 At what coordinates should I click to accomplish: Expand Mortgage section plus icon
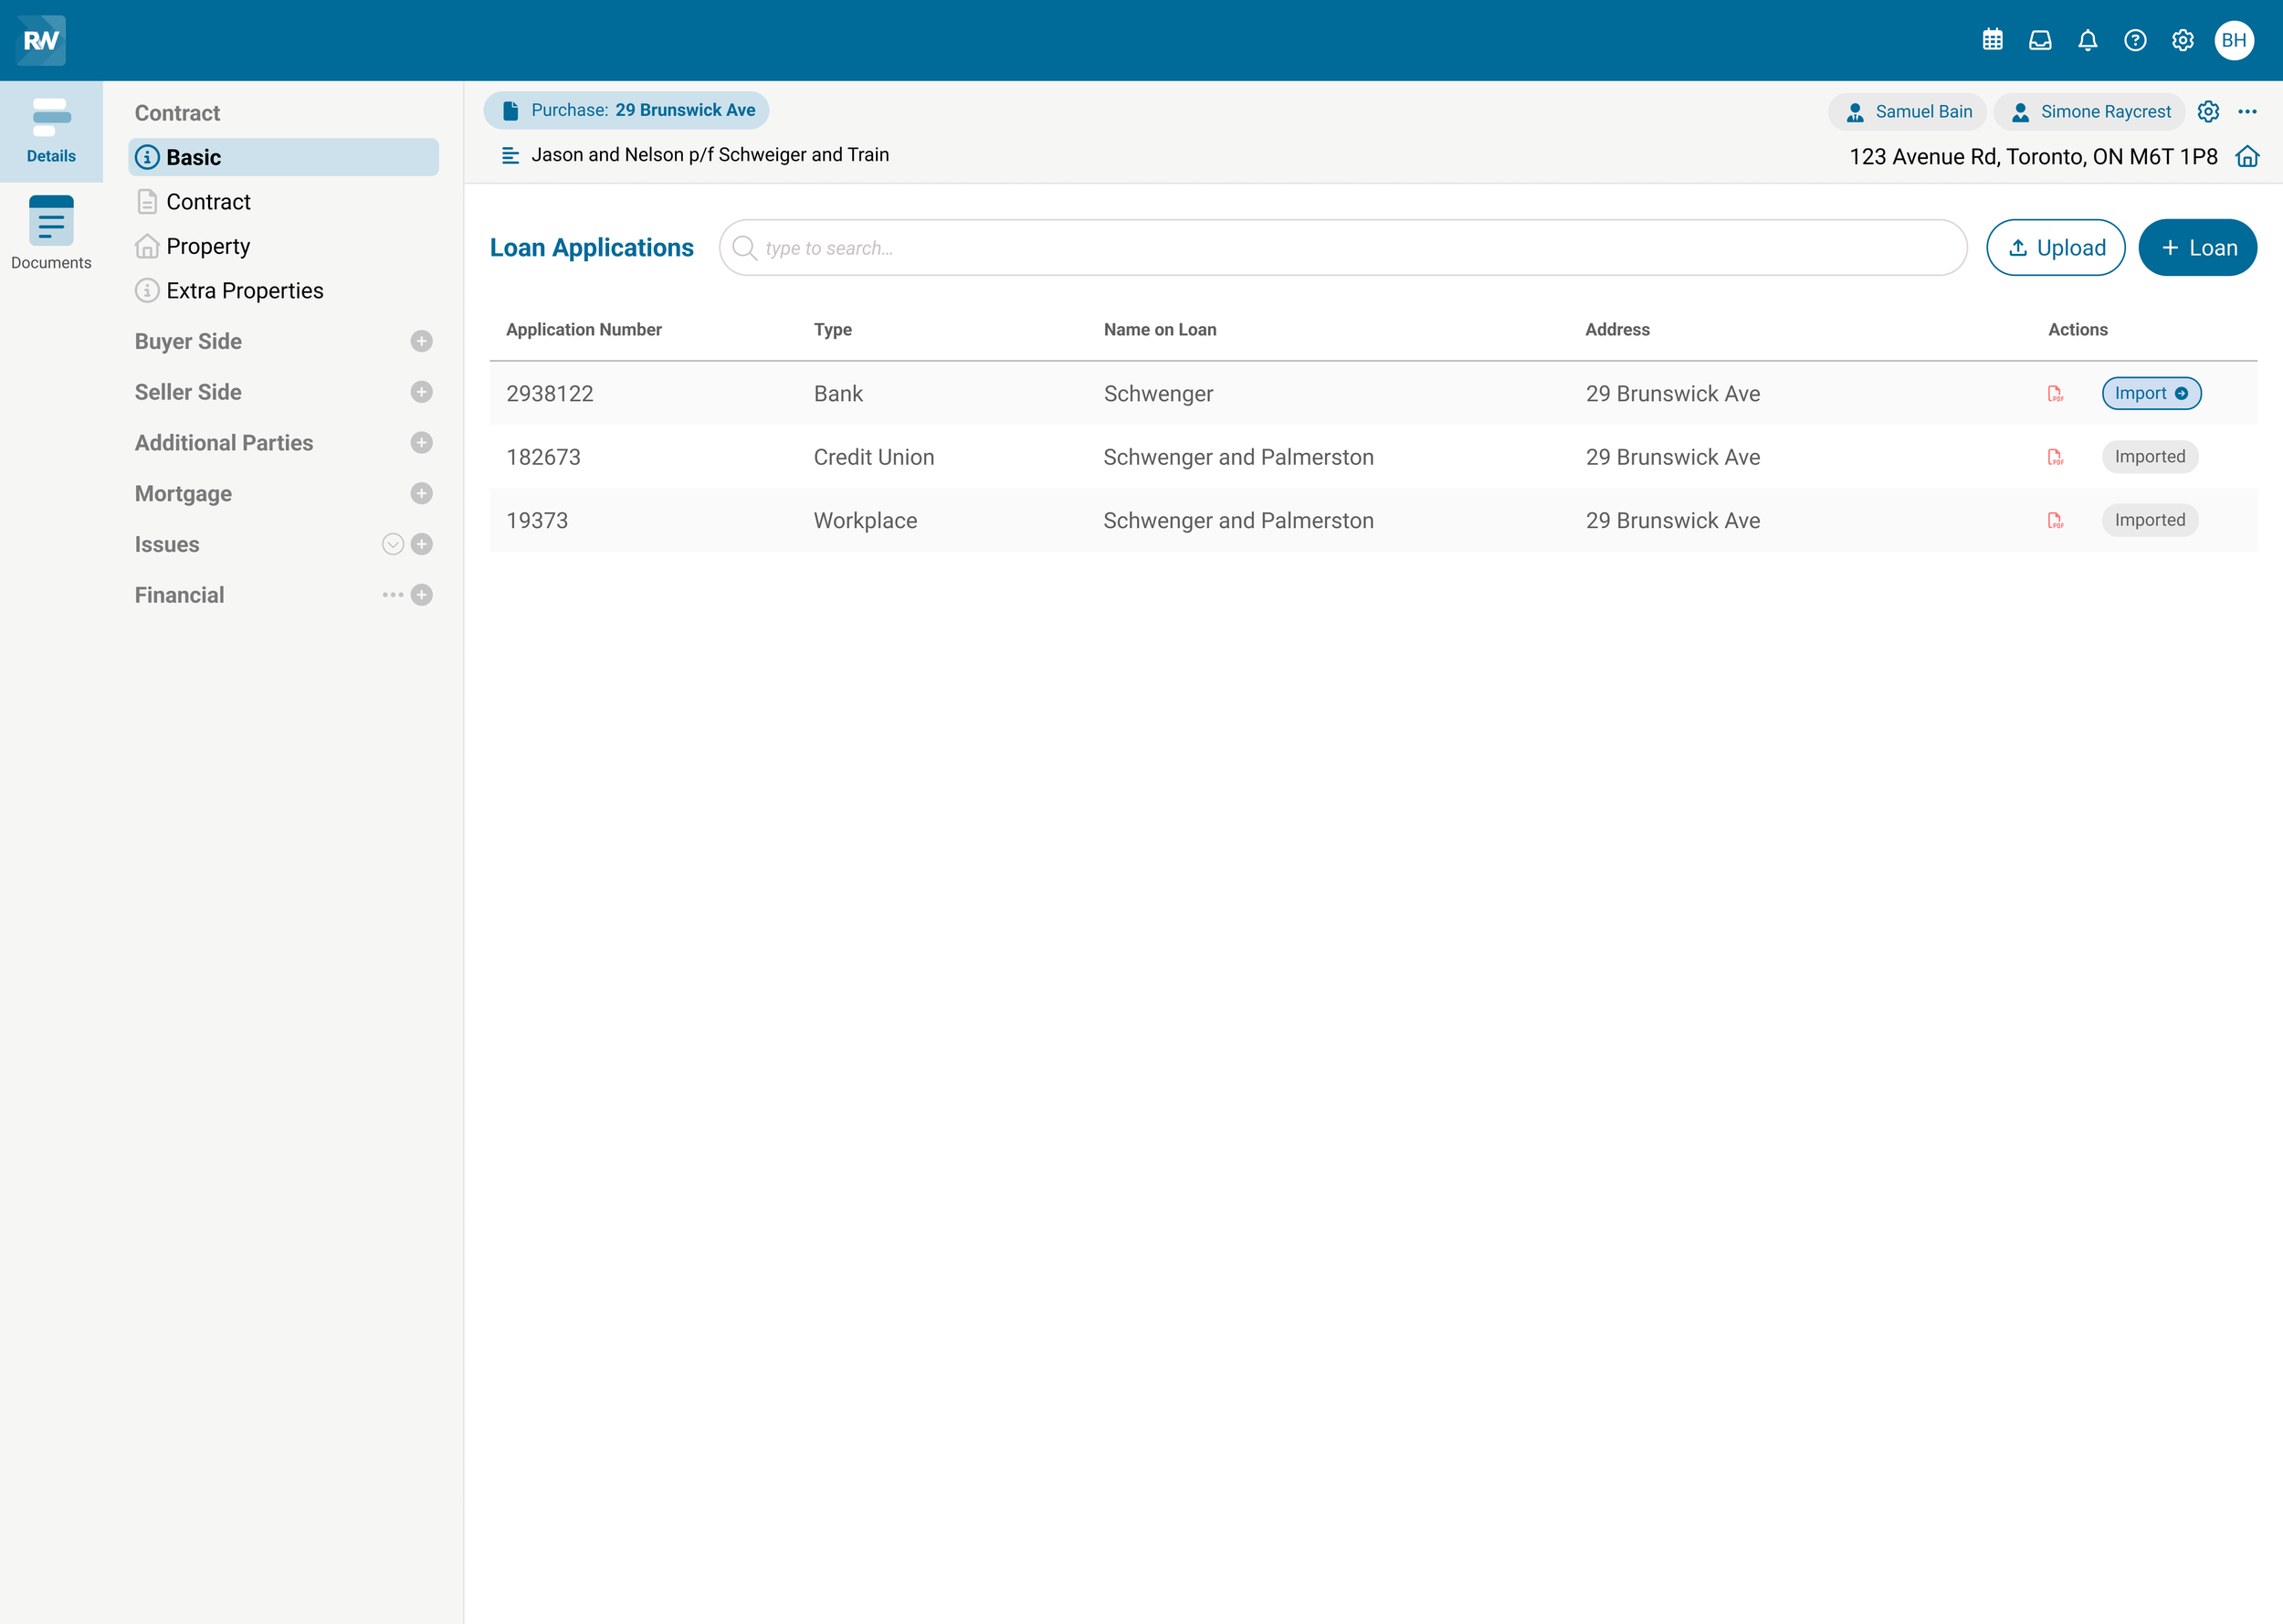point(422,494)
